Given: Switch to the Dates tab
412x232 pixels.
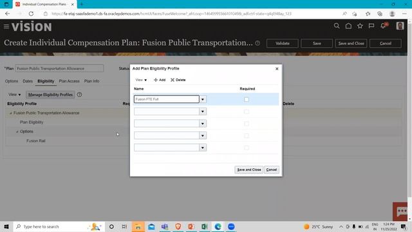Looking at the screenshot, I should 28,81.
